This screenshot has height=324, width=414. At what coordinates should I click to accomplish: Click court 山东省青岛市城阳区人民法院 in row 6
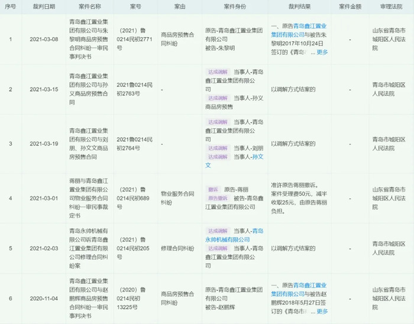(389, 299)
